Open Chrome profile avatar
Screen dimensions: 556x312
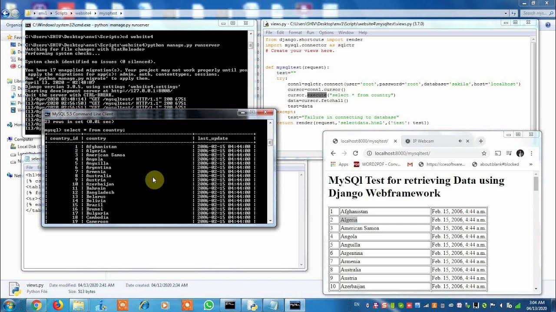[520, 153]
